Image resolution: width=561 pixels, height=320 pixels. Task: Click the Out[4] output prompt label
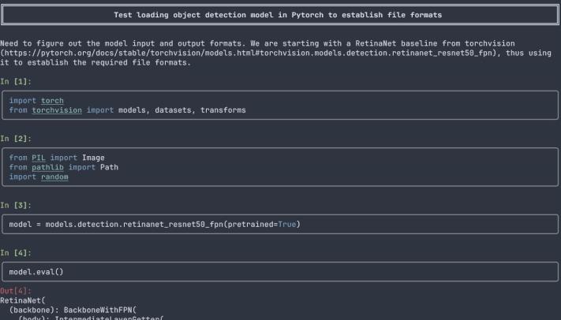tap(16, 291)
